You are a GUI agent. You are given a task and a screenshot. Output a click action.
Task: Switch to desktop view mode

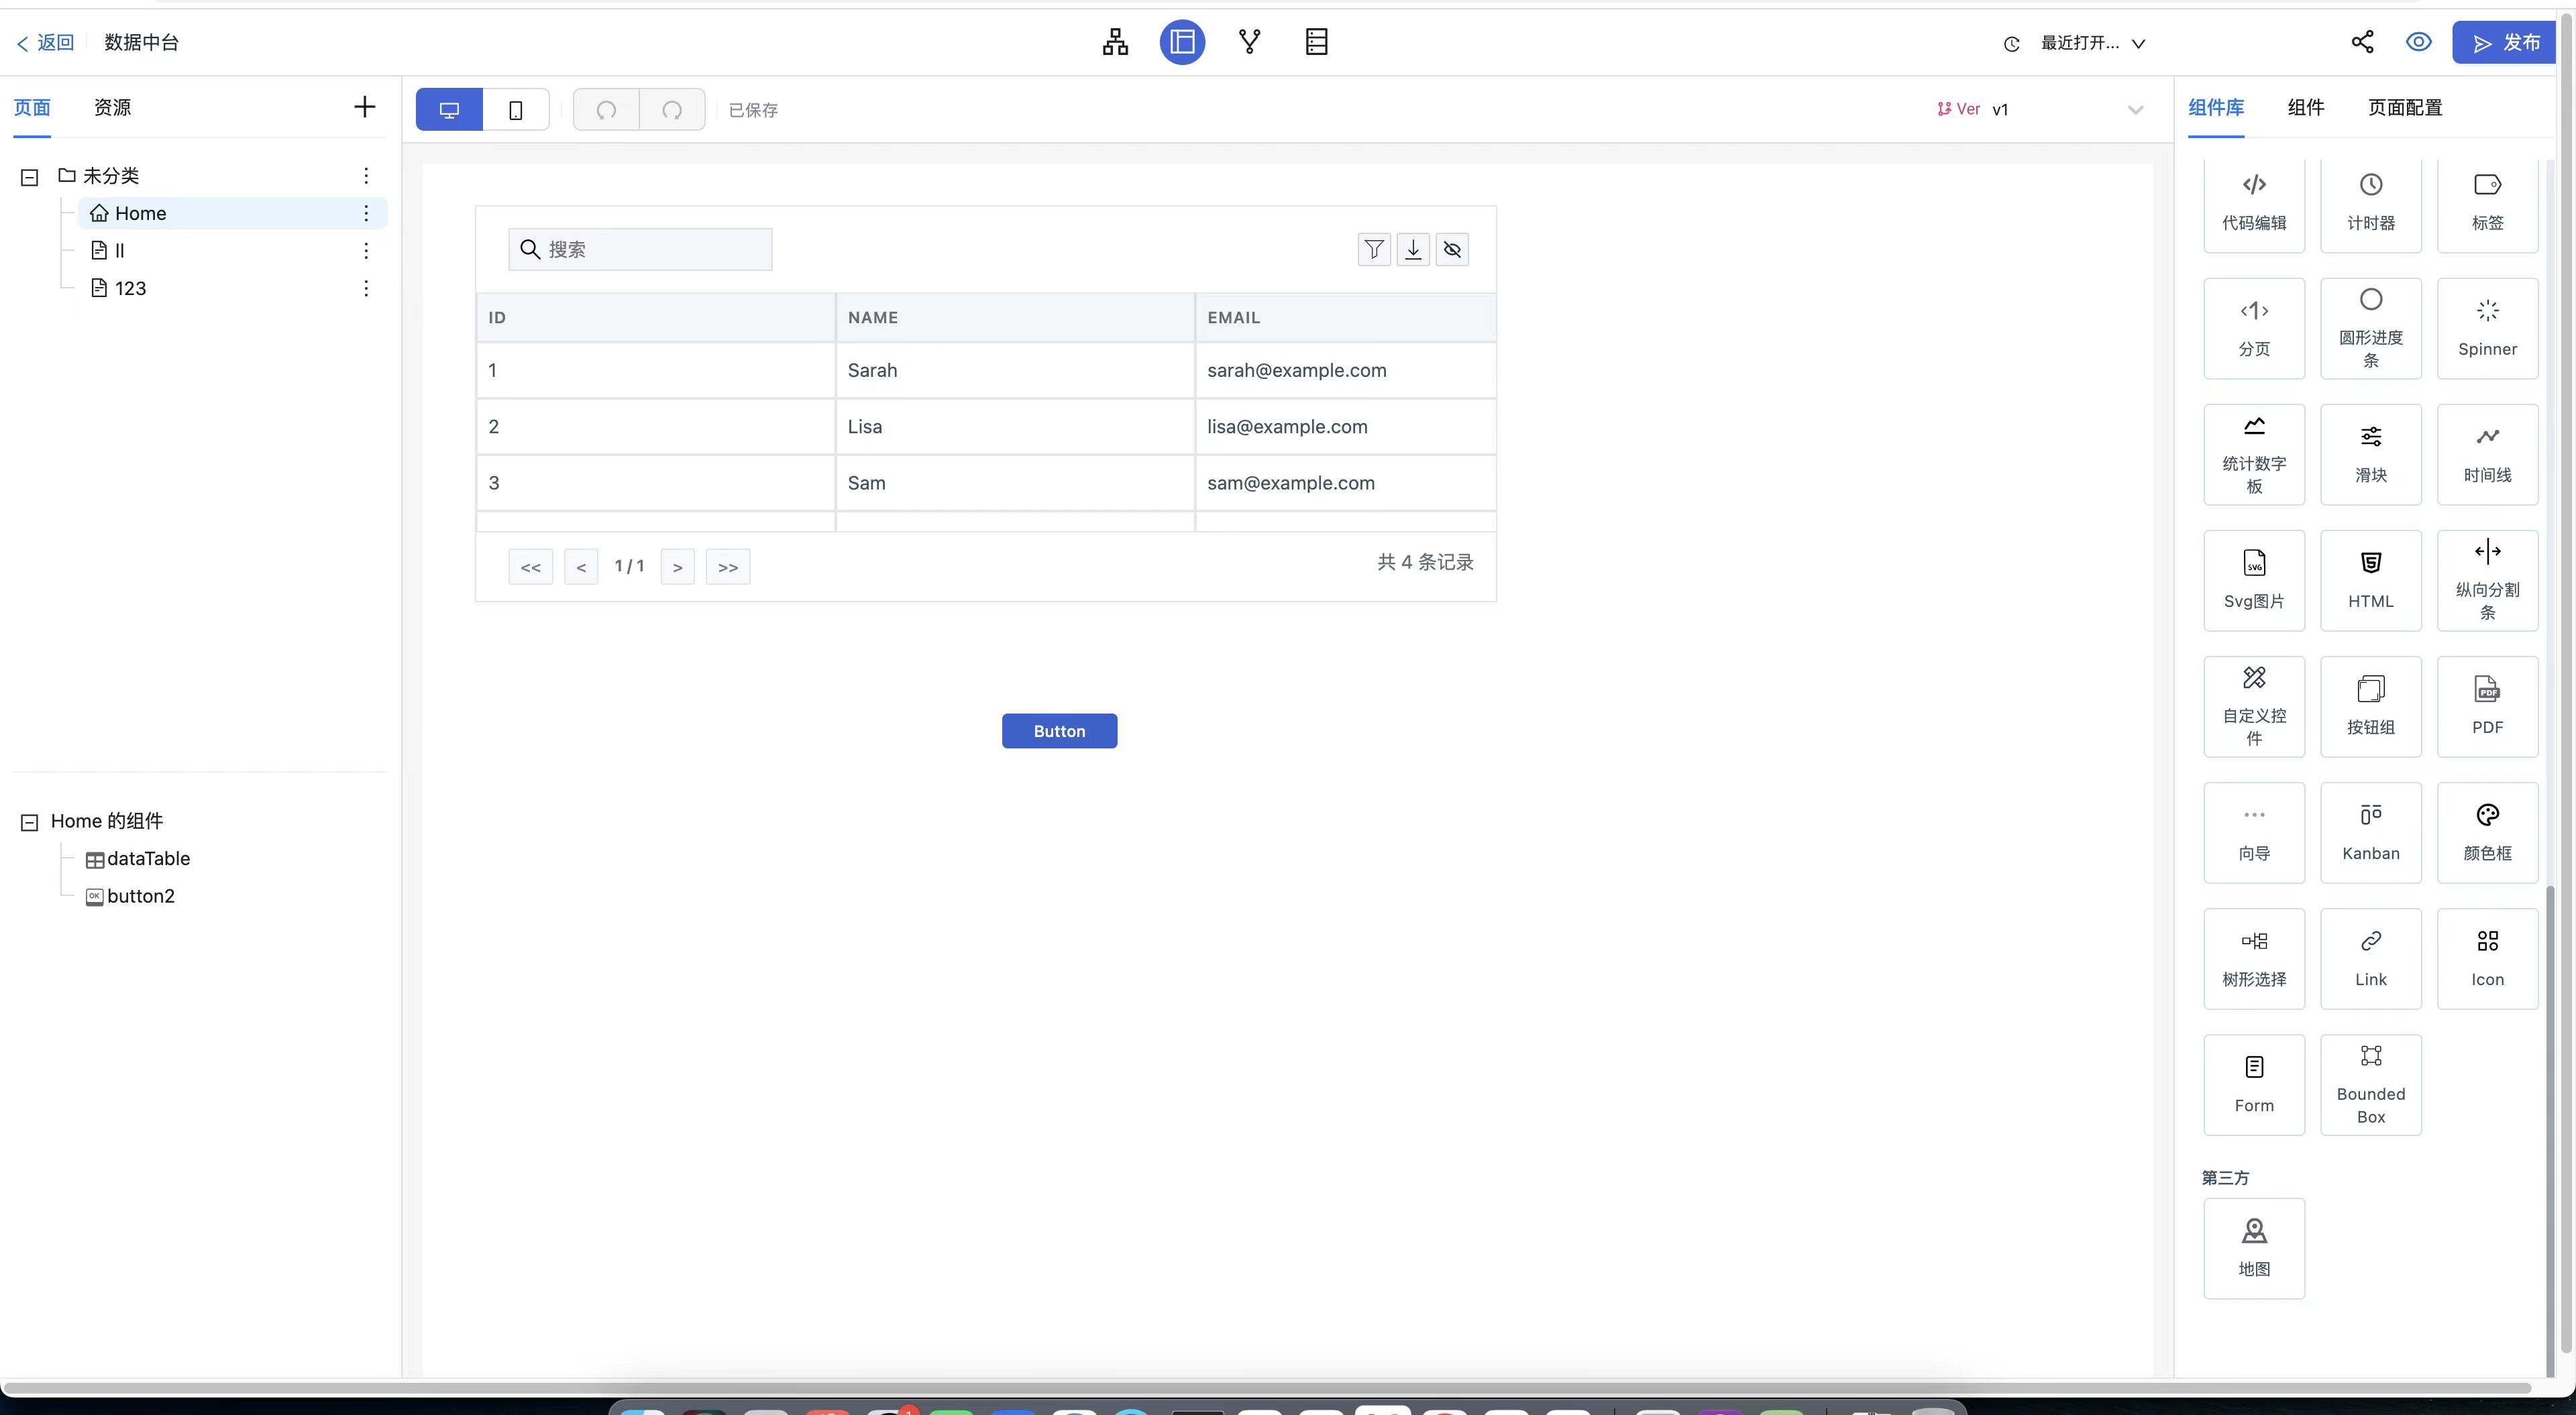click(449, 109)
